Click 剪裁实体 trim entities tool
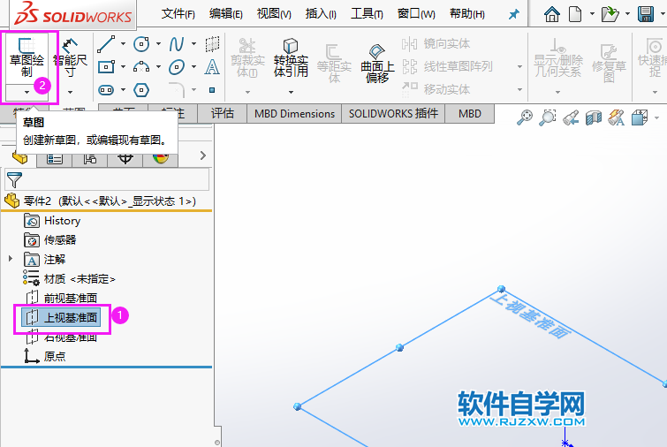 (247, 57)
